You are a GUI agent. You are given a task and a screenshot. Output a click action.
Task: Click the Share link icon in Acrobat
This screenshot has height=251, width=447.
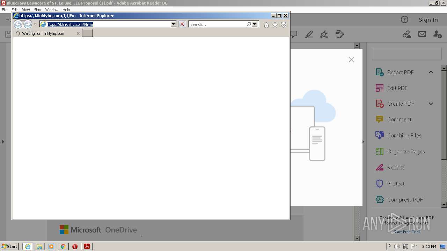tap(406, 34)
